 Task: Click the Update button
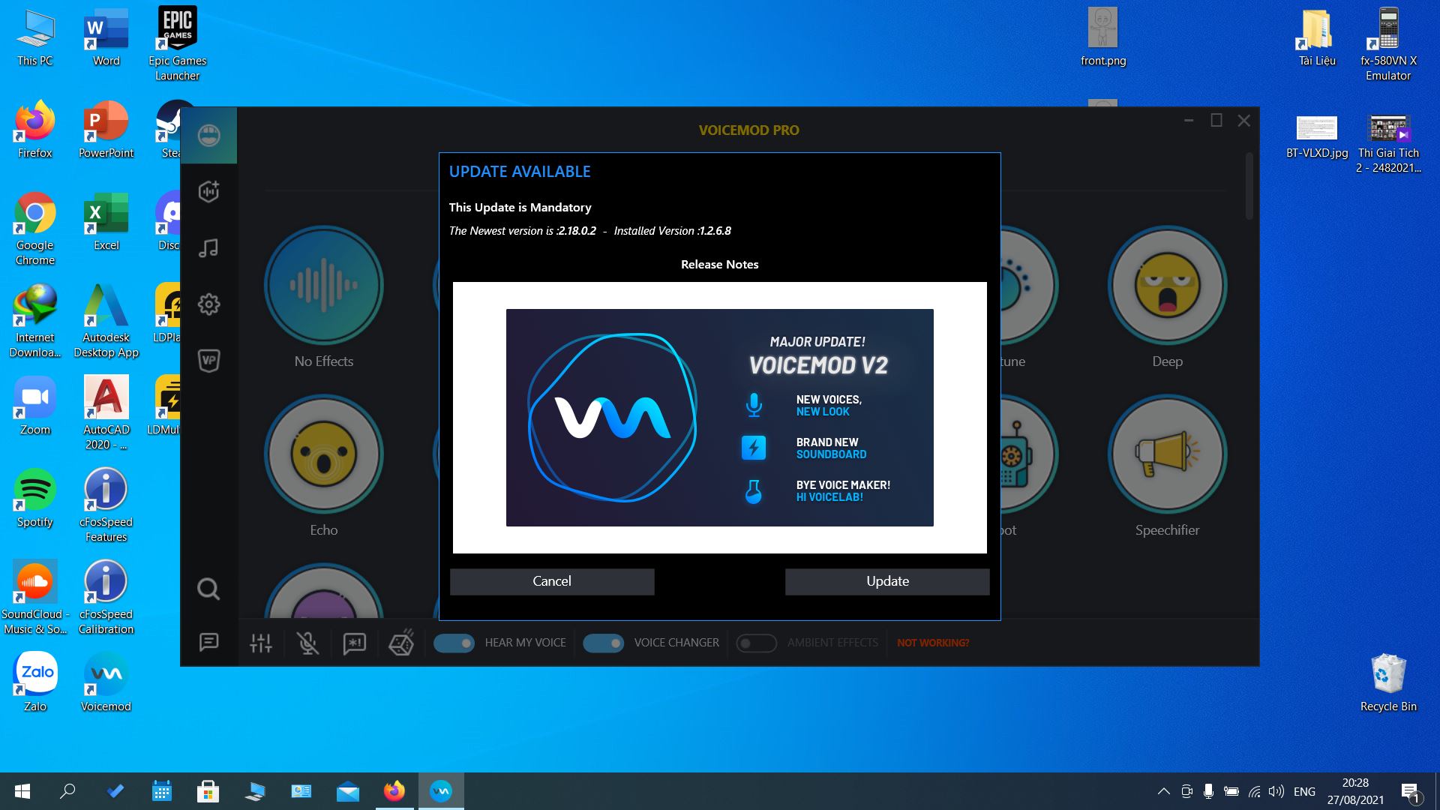887,580
